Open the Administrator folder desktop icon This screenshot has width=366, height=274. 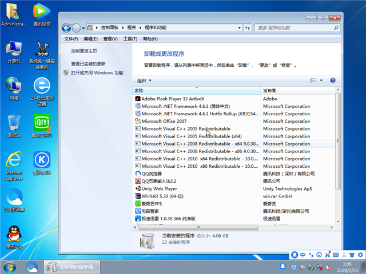(x=14, y=14)
